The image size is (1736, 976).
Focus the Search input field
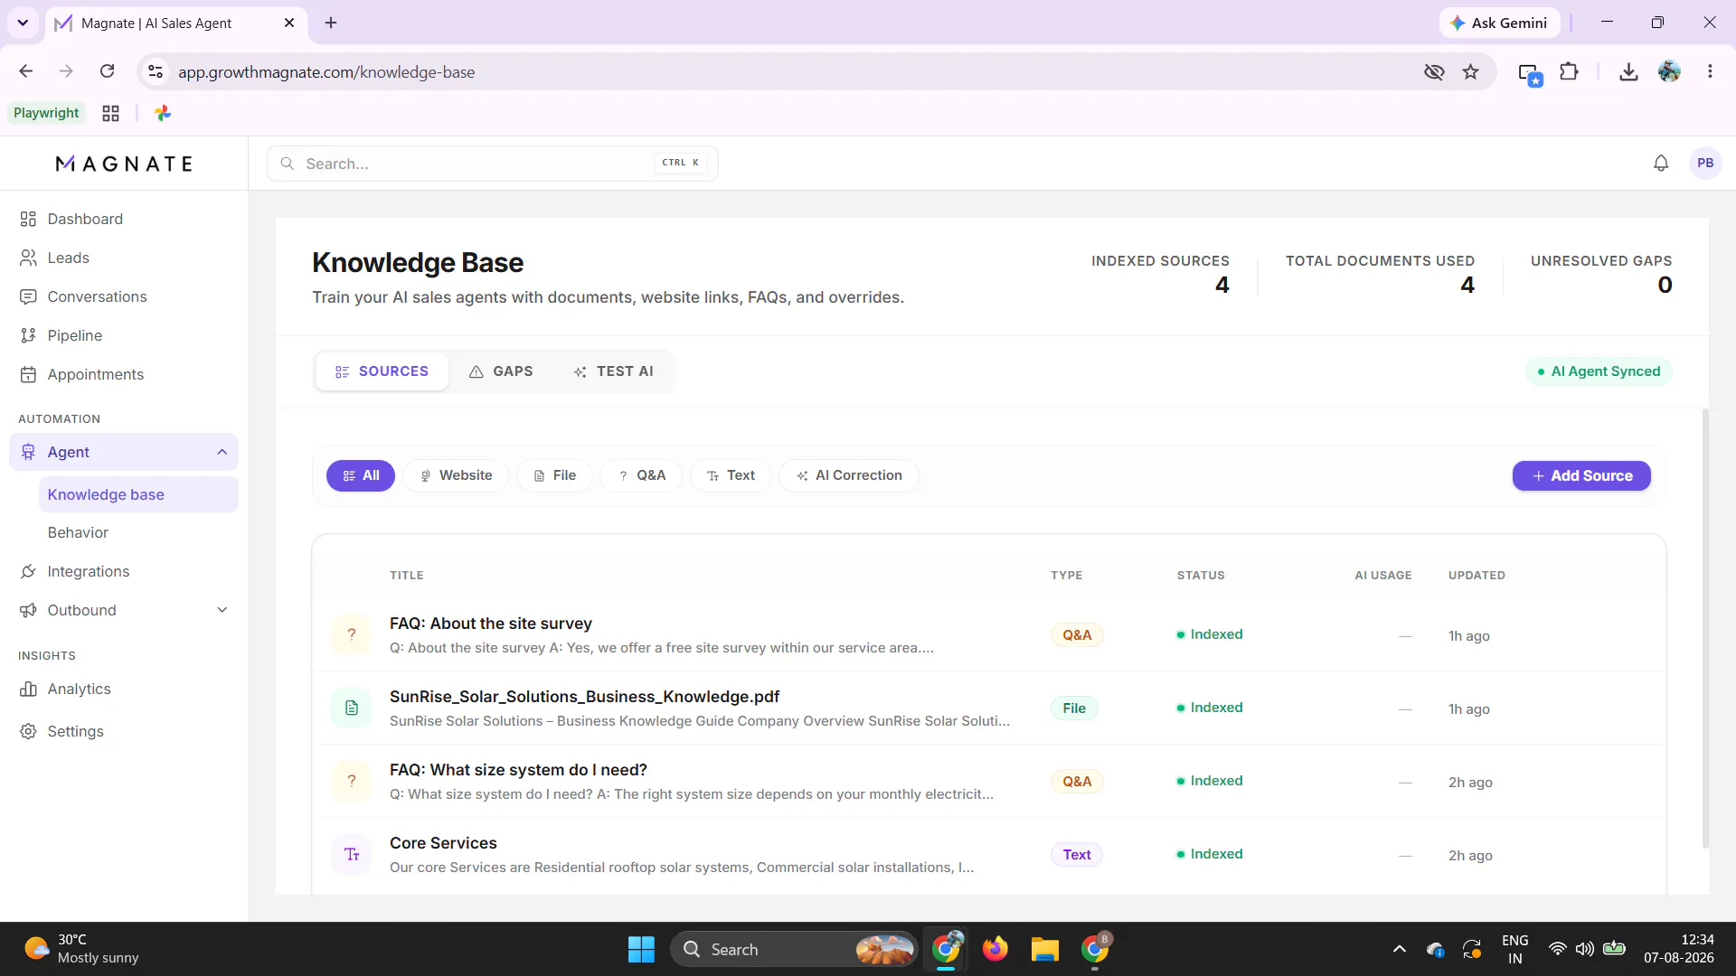coord(493,164)
